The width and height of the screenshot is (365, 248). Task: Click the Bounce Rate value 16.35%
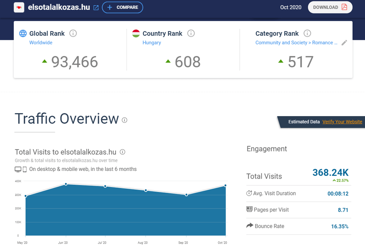[340, 226]
